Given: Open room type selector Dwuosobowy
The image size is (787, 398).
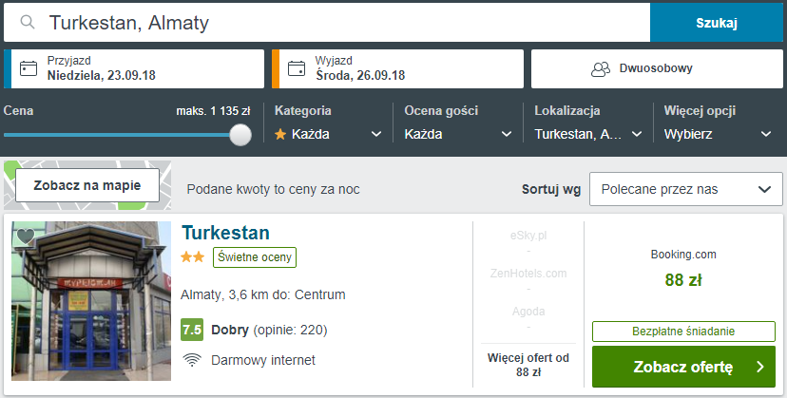Looking at the screenshot, I should pyautogui.click(x=657, y=68).
